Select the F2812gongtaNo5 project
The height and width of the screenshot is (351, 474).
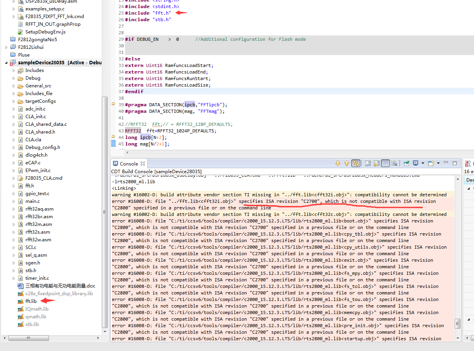[37, 39]
